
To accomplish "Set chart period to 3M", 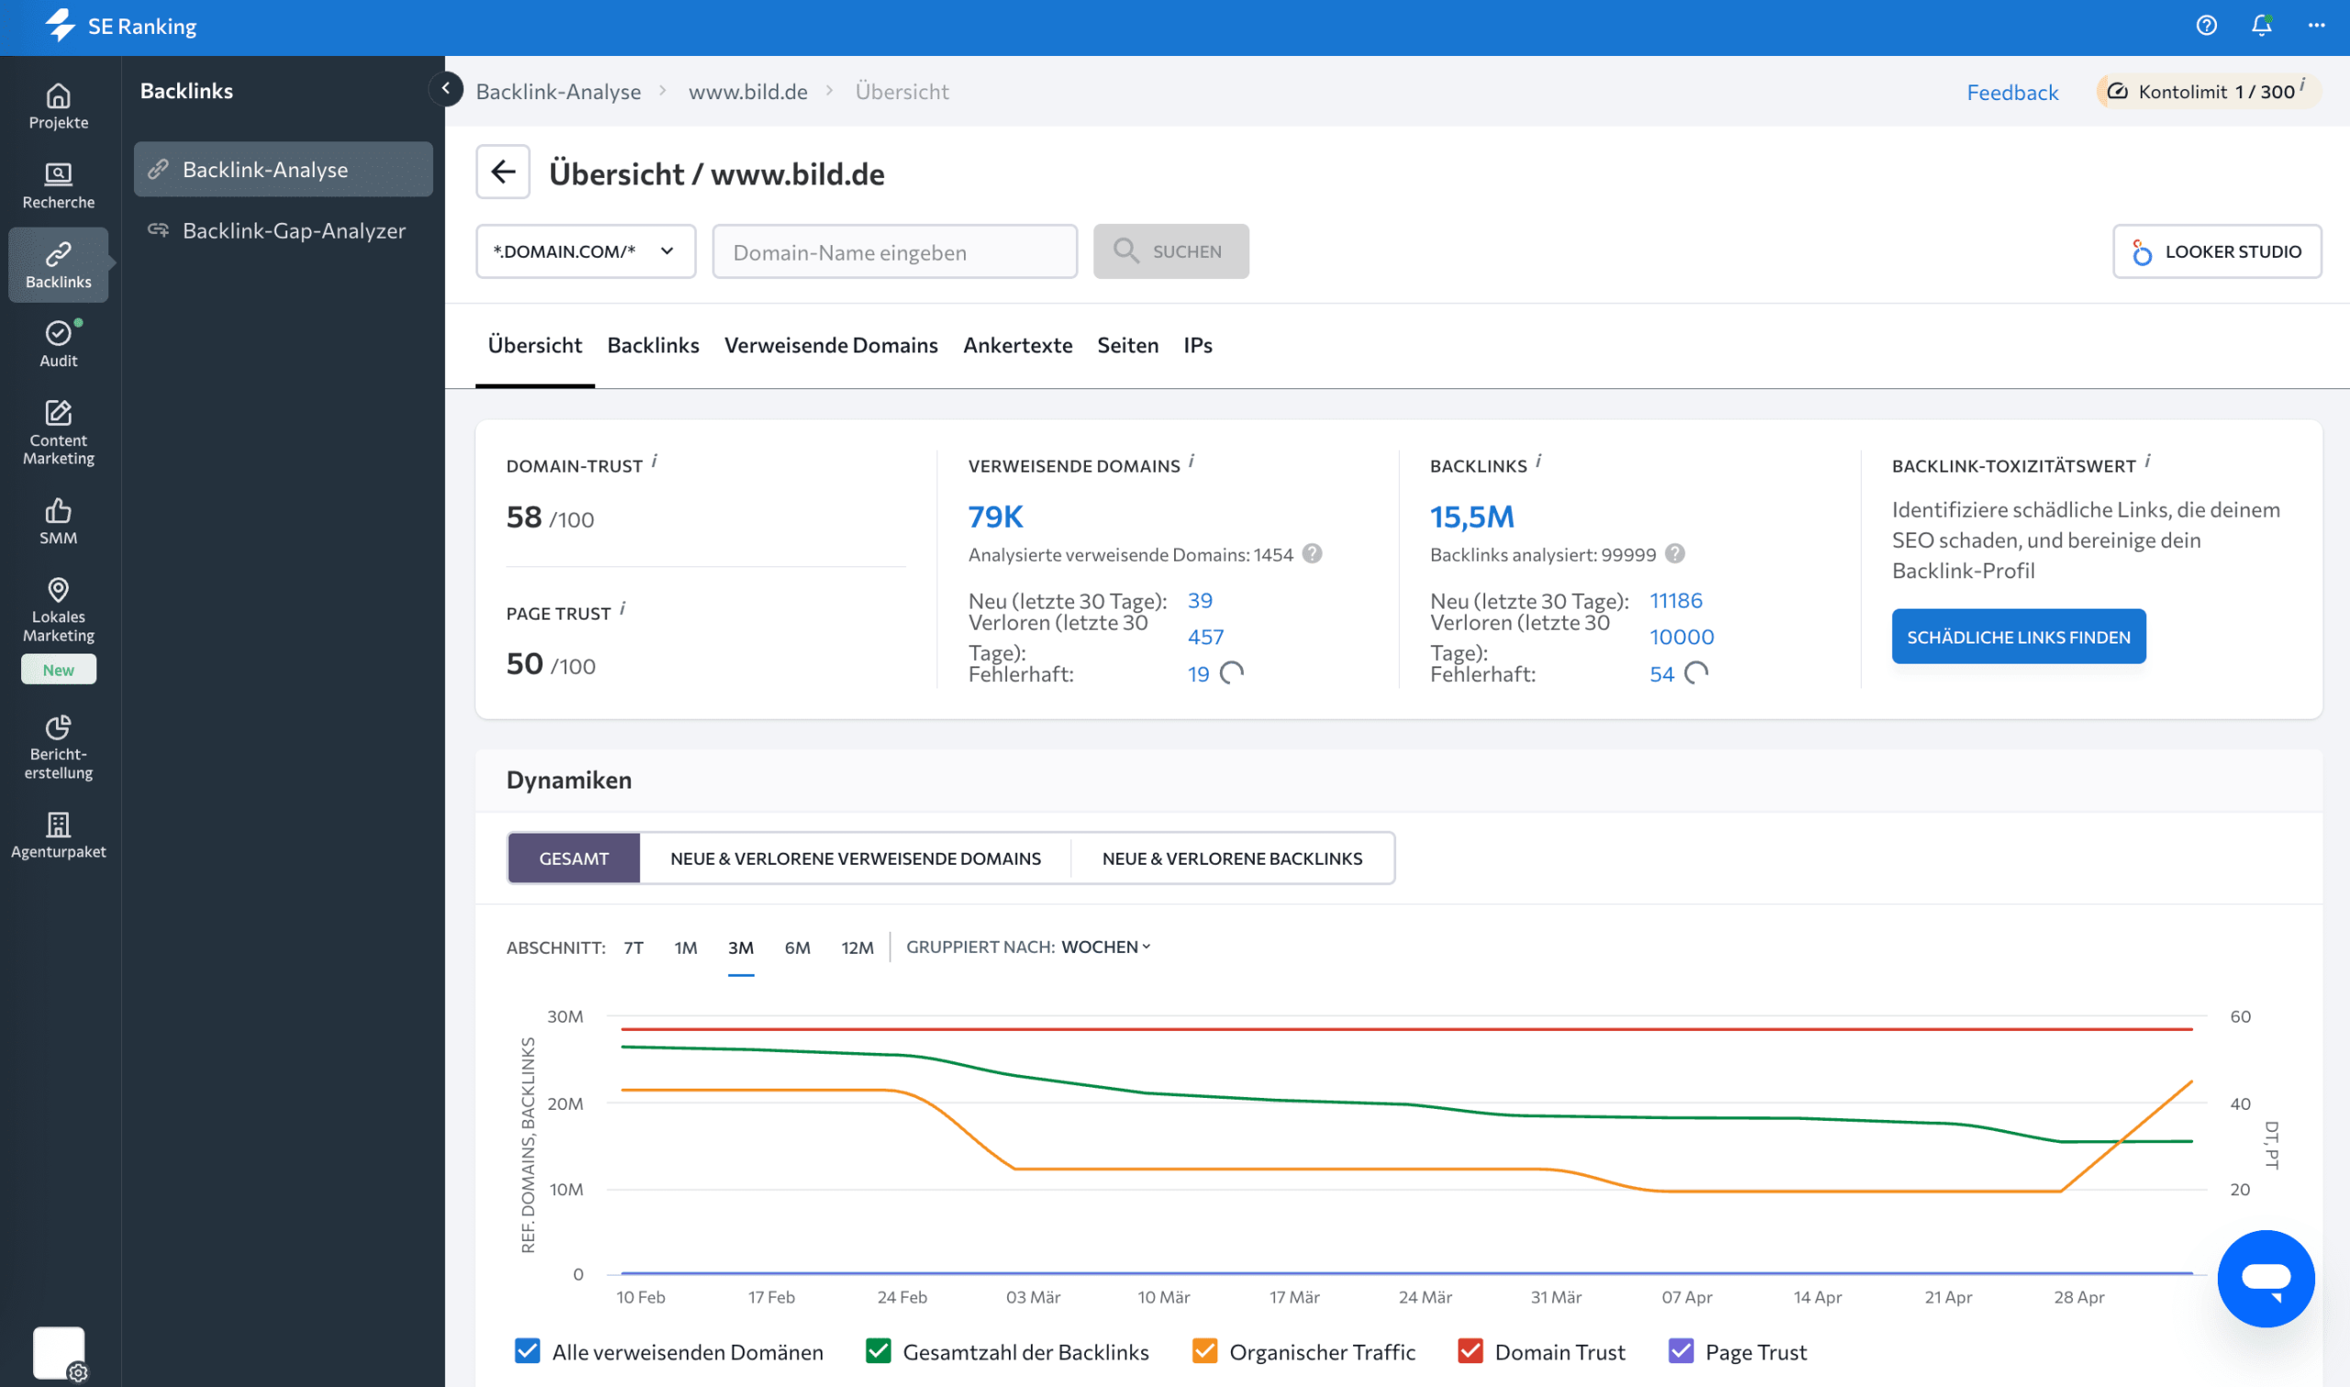I will point(741,947).
